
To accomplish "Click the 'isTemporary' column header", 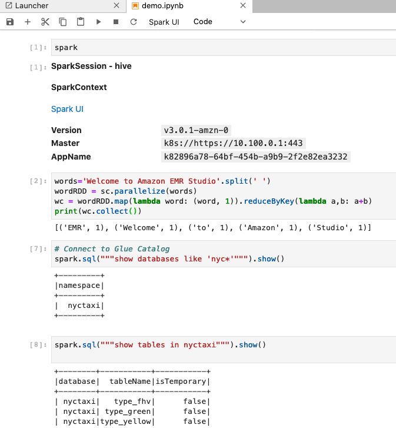I will pyautogui.click(x=181, y=381).
